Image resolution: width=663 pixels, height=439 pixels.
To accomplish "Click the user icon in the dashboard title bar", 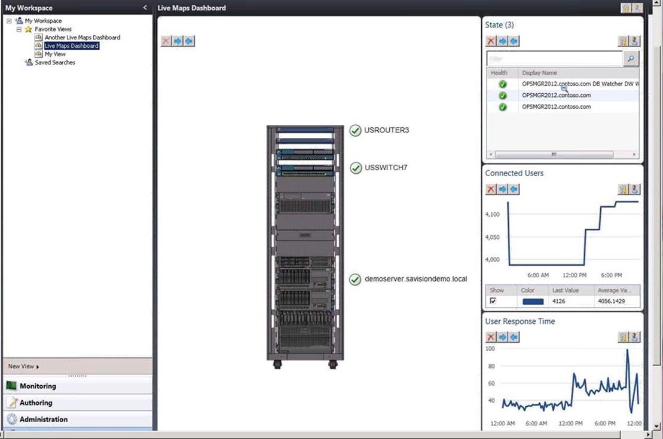I will pyautogui.click(x=637, y=8).
